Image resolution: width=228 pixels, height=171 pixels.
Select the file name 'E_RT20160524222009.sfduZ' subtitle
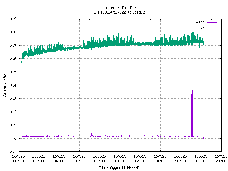[119, 12]
